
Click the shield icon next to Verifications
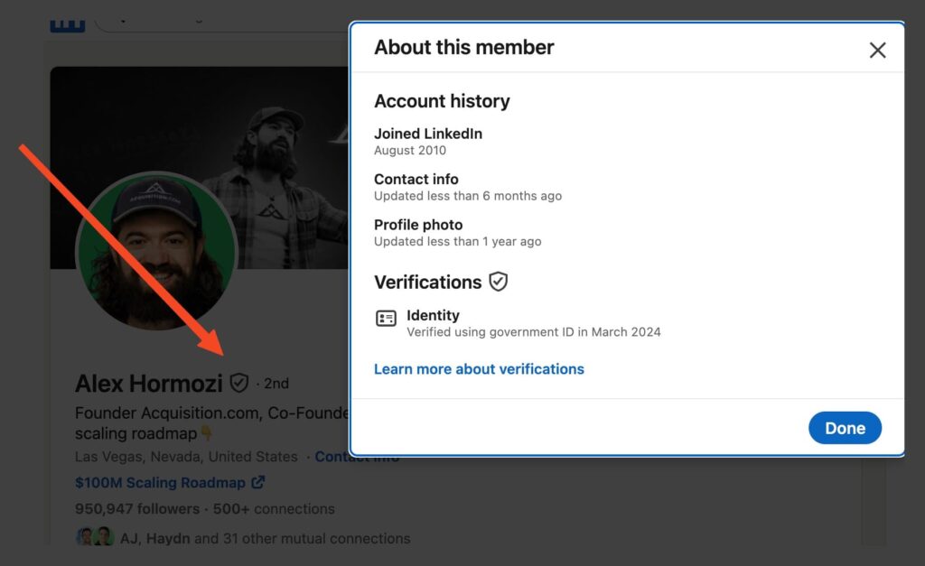click(499, 282)
